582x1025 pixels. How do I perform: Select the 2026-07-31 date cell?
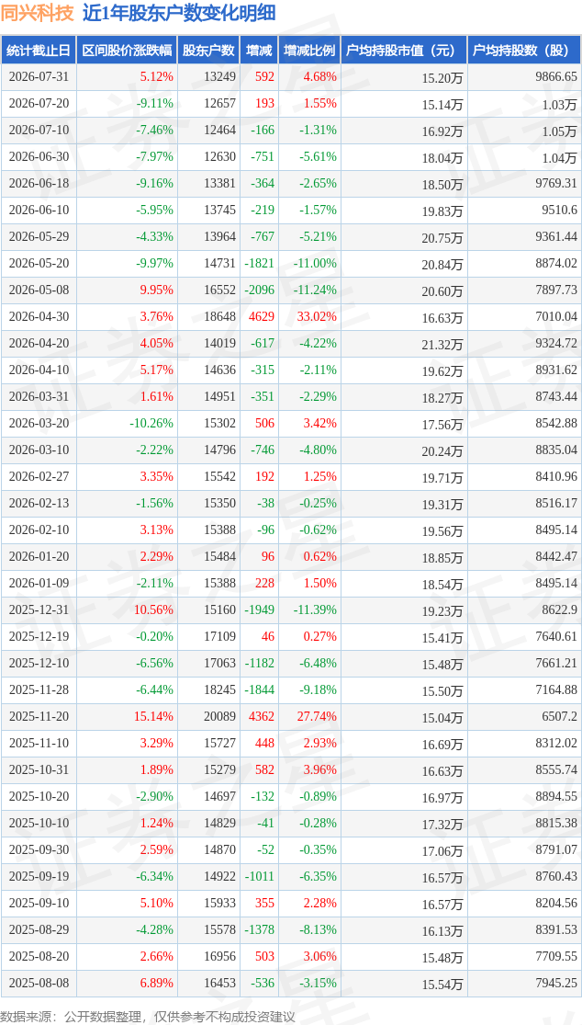click(39, 77)
